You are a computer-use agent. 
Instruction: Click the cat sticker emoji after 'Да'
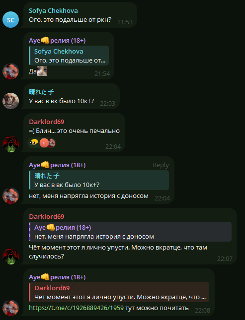42,71
